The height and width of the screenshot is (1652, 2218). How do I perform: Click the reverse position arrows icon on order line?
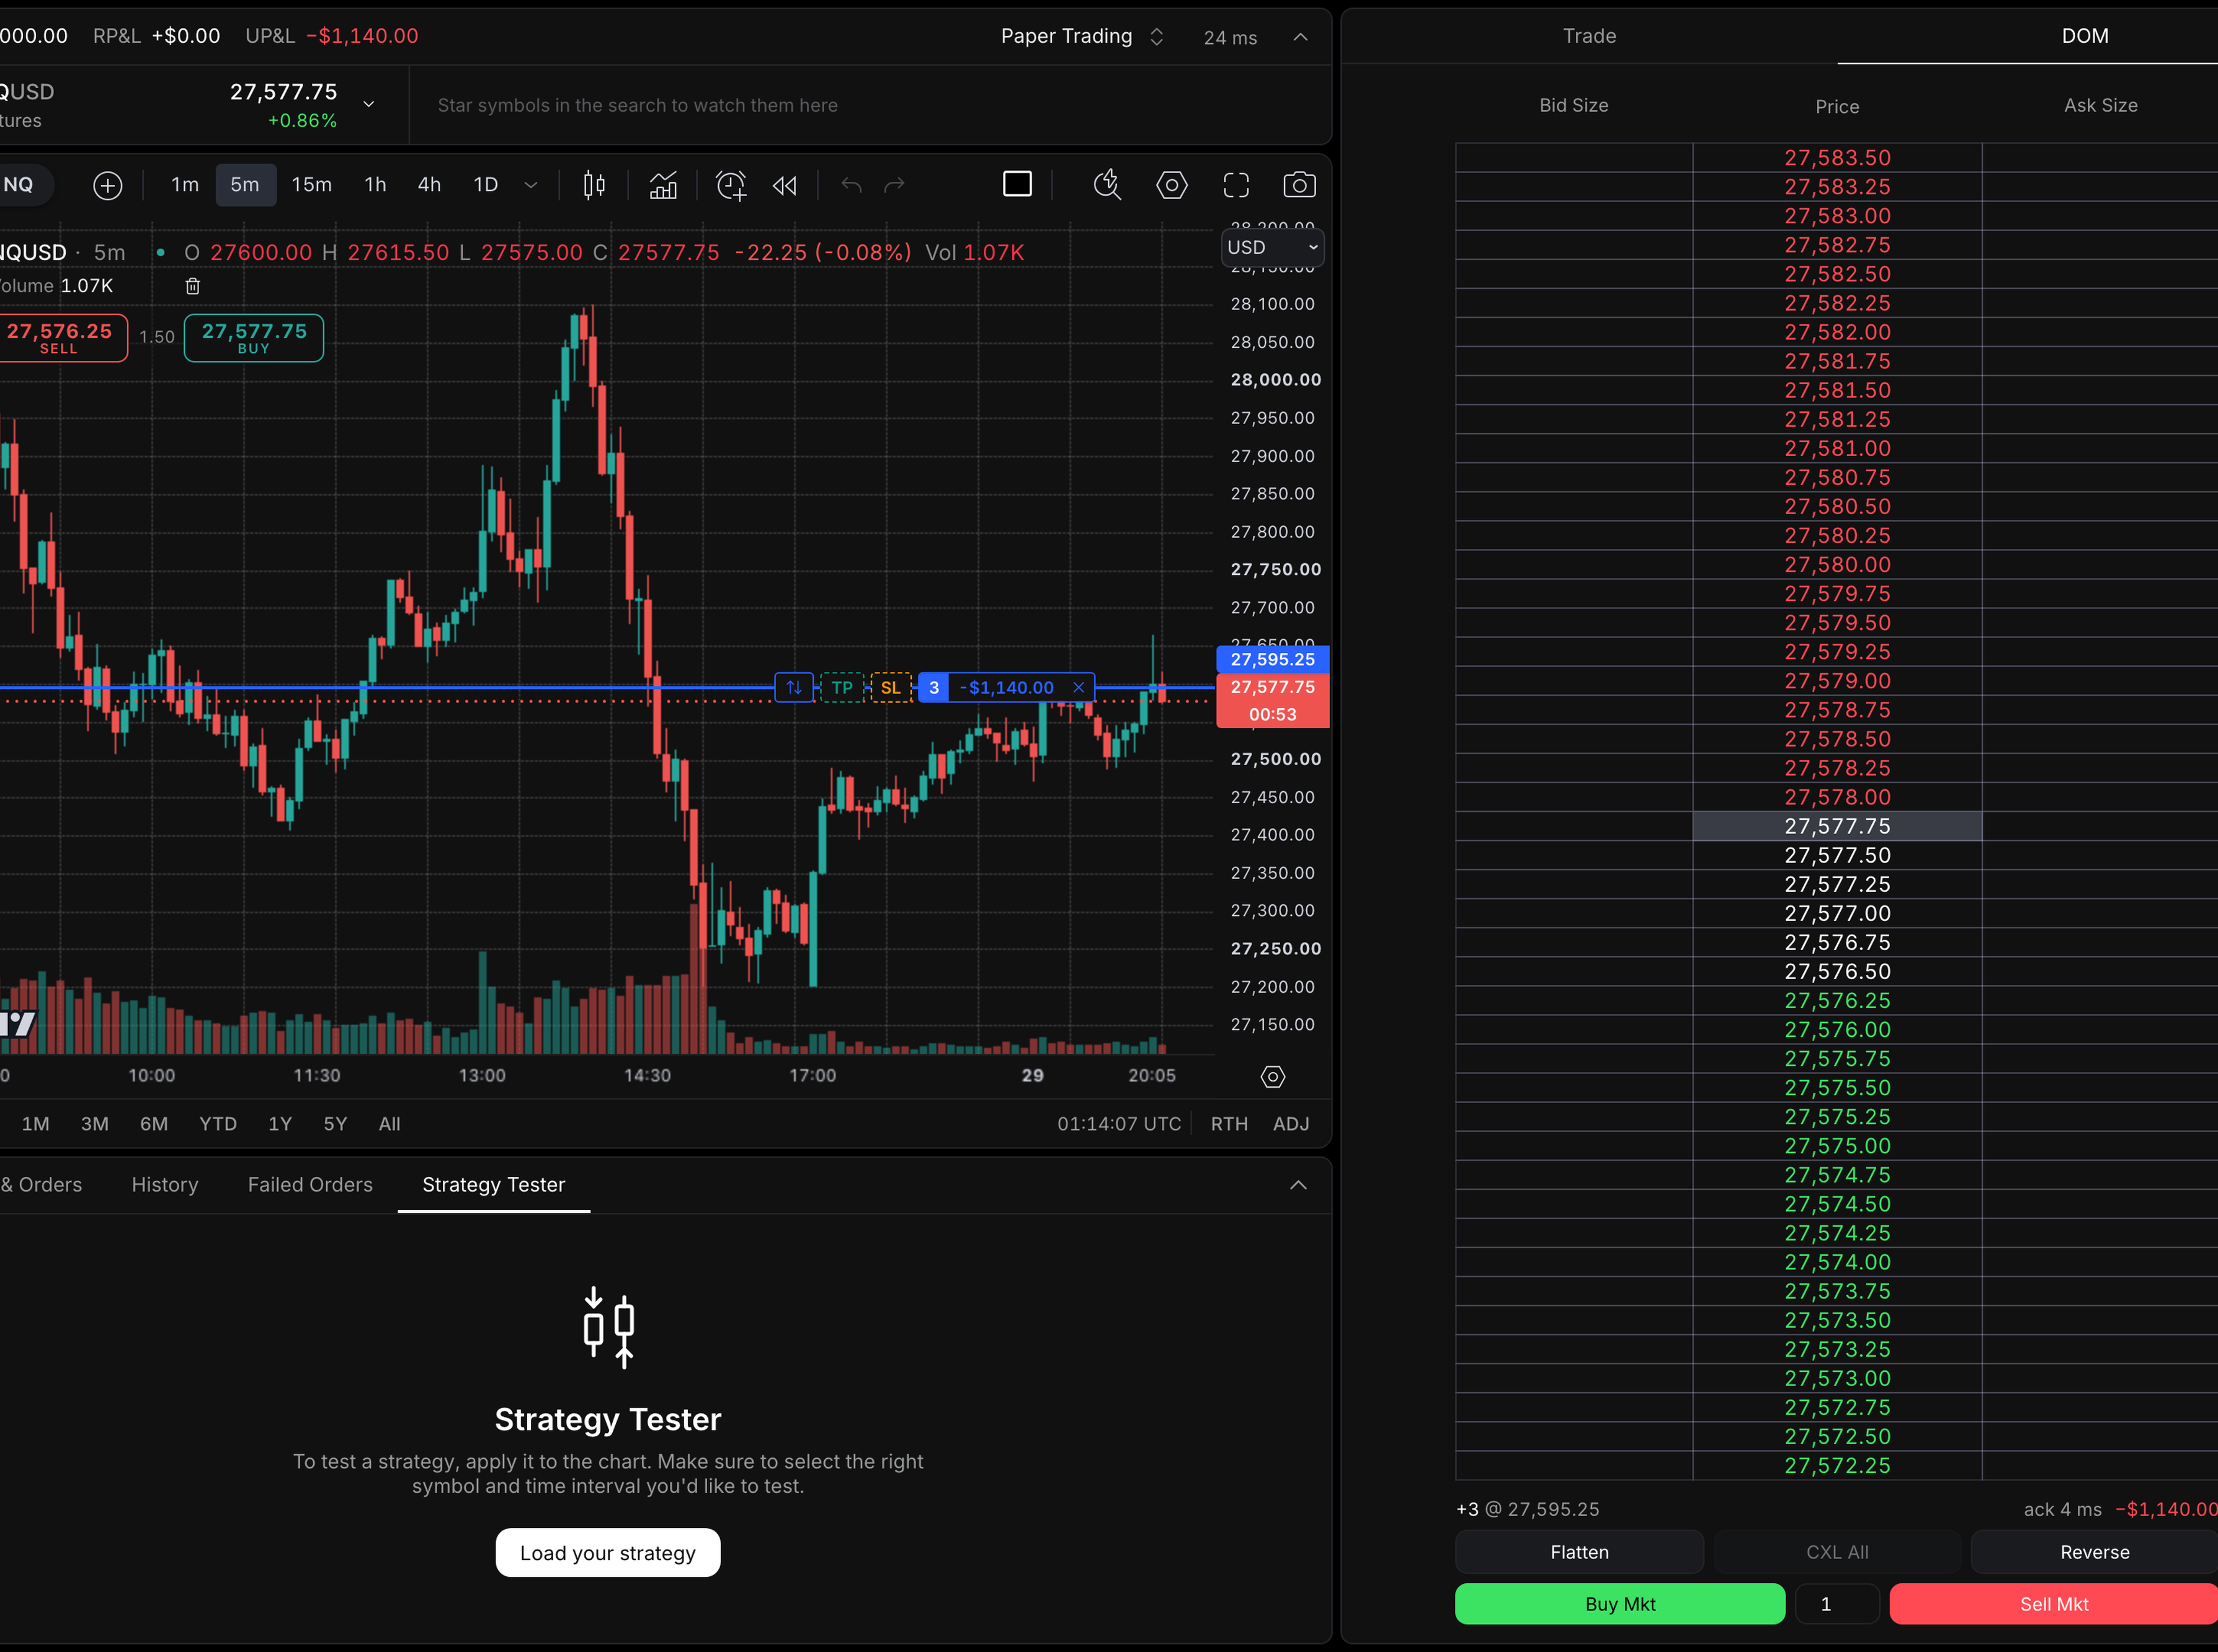pos(794,687)
